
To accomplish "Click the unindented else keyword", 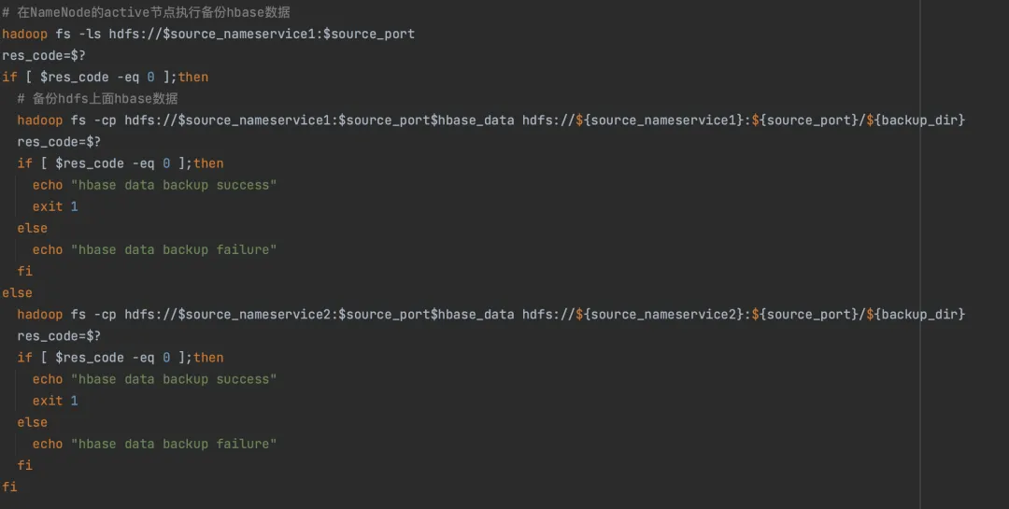I will (17, 292).
